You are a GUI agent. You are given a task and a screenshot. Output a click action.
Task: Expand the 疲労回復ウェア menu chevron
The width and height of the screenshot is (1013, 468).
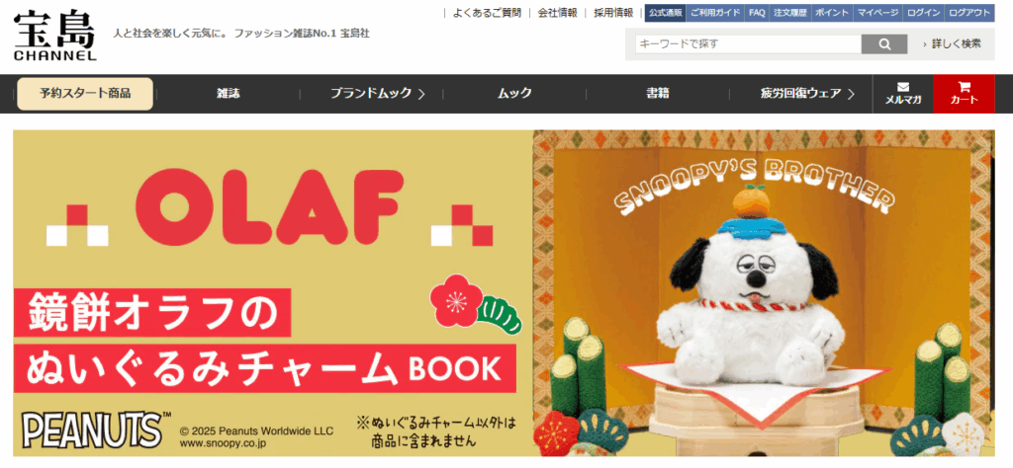[850, 94]
